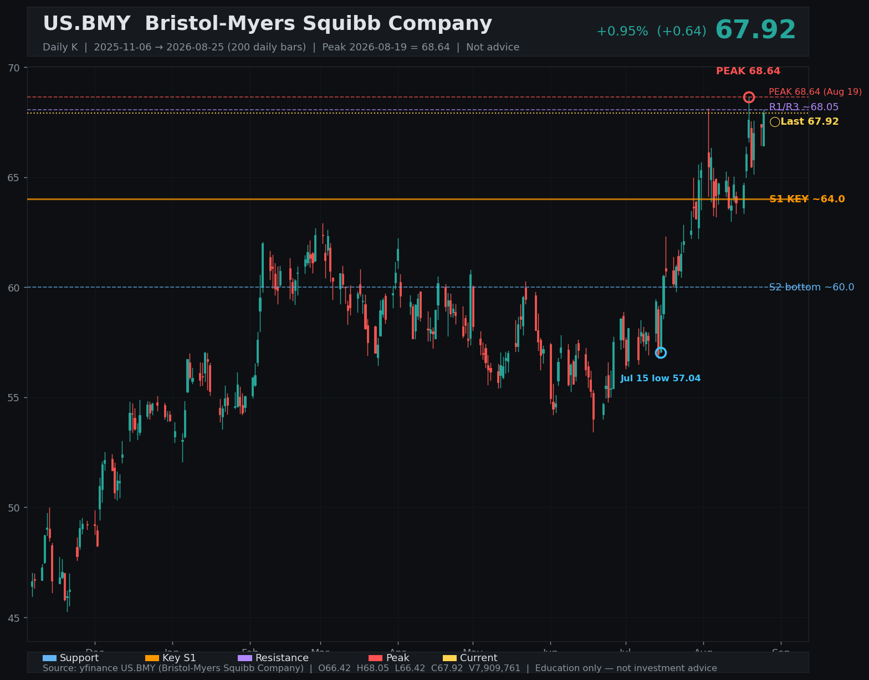Click the 'Key S1' legend text
This screenshot has width=869, height=680.
[179, 658]
